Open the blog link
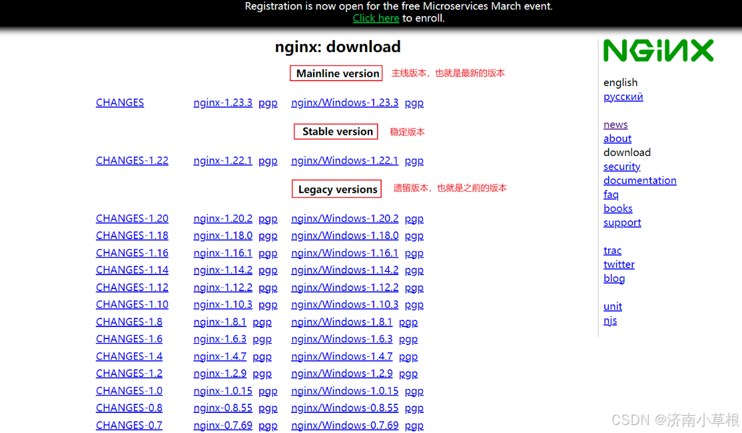Image resolution: width=742 pixels, height=433 pixels. pos(614,278)
